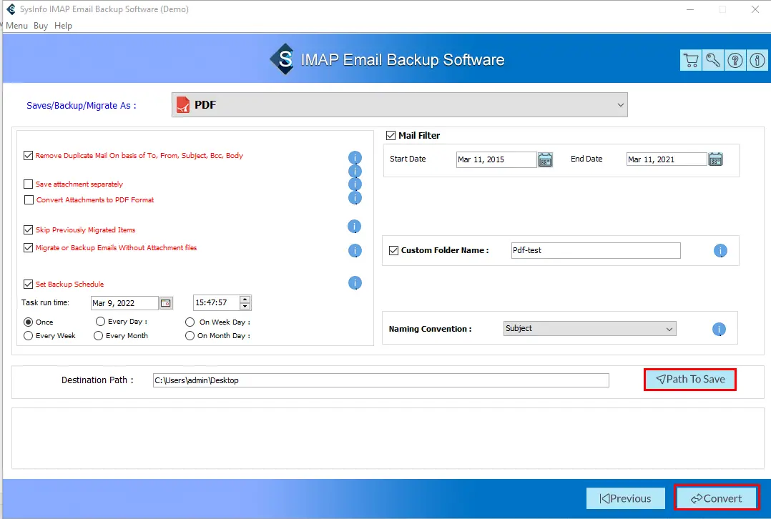
Task: Open the Naming Convention Subject dropdown
Action: pos(589,329)
